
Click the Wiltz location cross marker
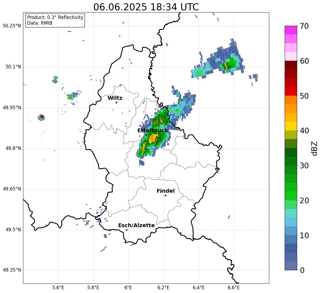(117, 102)
